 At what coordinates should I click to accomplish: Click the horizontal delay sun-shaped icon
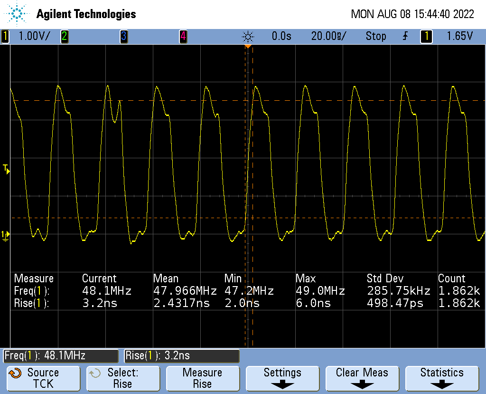[x=248, y=36]
